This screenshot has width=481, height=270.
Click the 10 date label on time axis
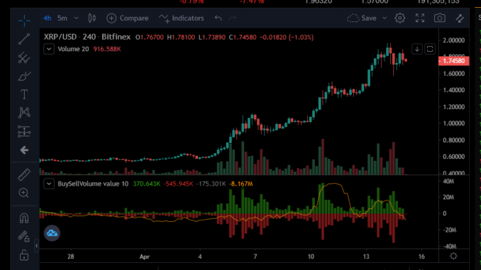point(311,257)
